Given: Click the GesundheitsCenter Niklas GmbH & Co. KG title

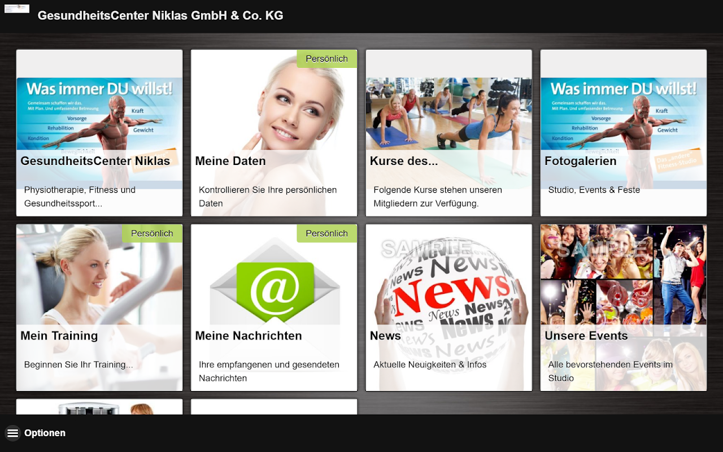Looking at the screenshot, I should pos(160,16).
